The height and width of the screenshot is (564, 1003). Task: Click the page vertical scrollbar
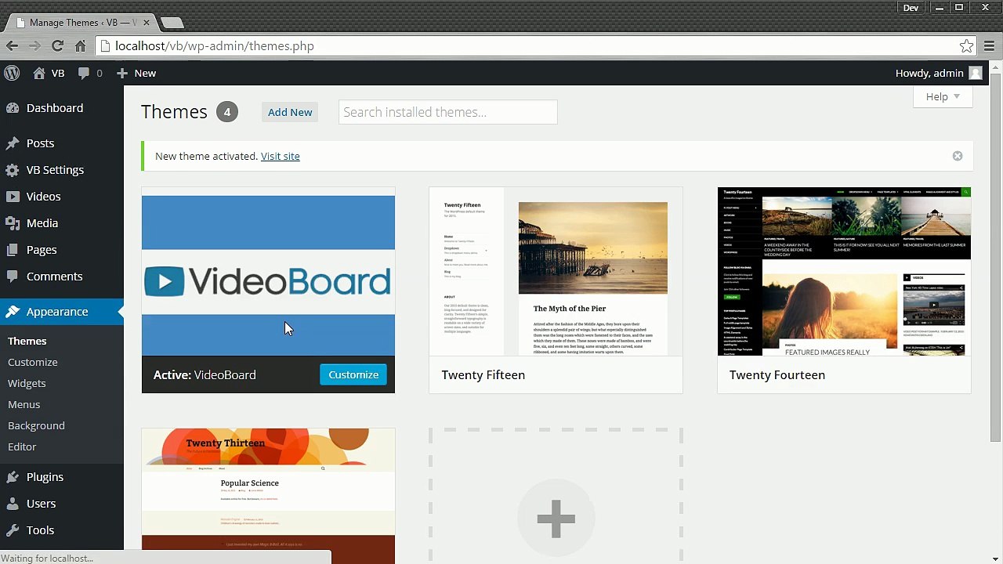coord(995,257)
